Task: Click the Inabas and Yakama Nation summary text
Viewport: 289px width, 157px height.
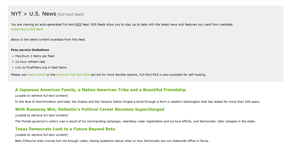Action: (137, 101)
